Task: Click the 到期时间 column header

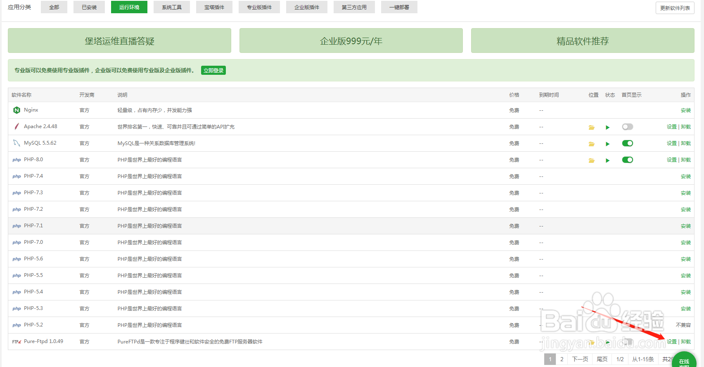Action: [x=549, y=95]
